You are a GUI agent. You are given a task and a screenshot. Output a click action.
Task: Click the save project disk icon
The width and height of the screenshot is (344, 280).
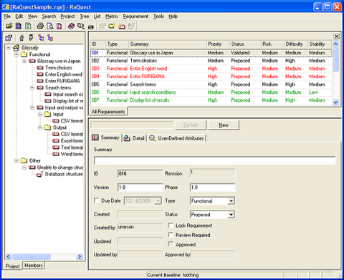tap(19, 26)
